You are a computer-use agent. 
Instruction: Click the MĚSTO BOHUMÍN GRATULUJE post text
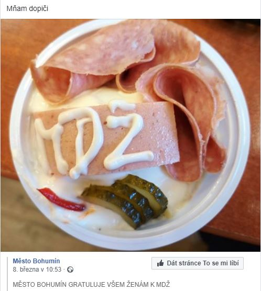point(91,285)
